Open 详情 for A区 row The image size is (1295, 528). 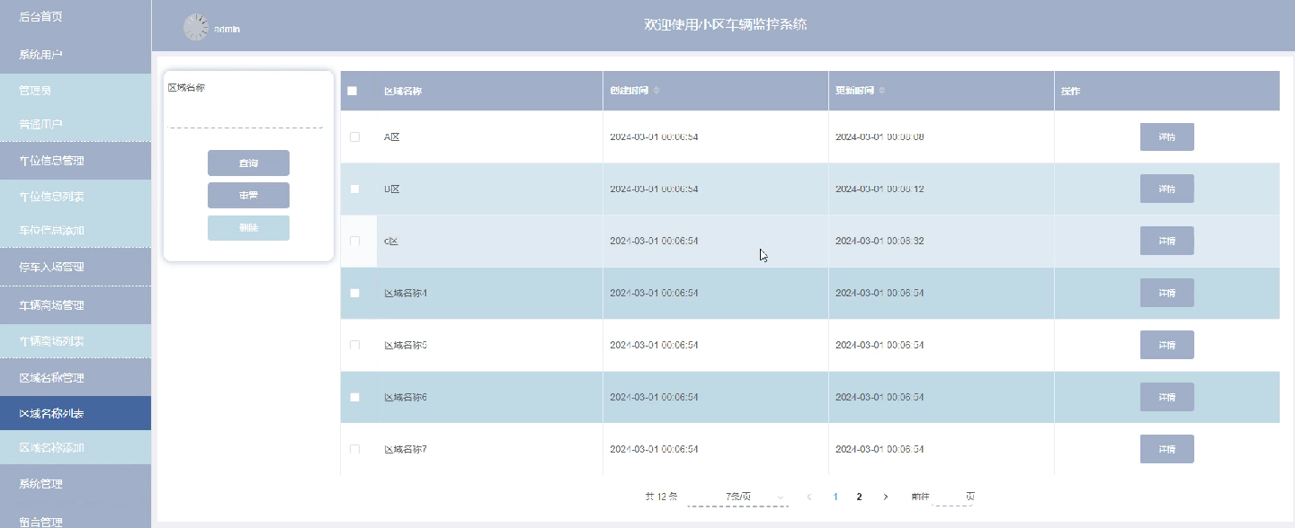click(1166, 136)
